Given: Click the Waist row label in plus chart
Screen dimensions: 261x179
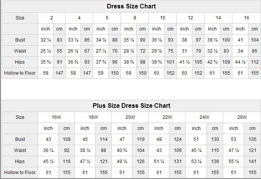Looking at the screenshot, I should 20,150.
